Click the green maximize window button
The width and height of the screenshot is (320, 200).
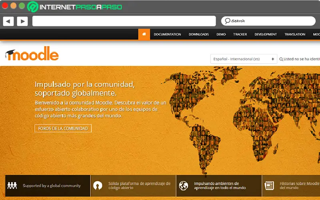pyautogui.click(x=22, y=6)
